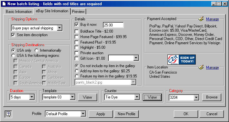229x122 pixels.
Task: Select USA only shipping destination
Action: [13, 50]
